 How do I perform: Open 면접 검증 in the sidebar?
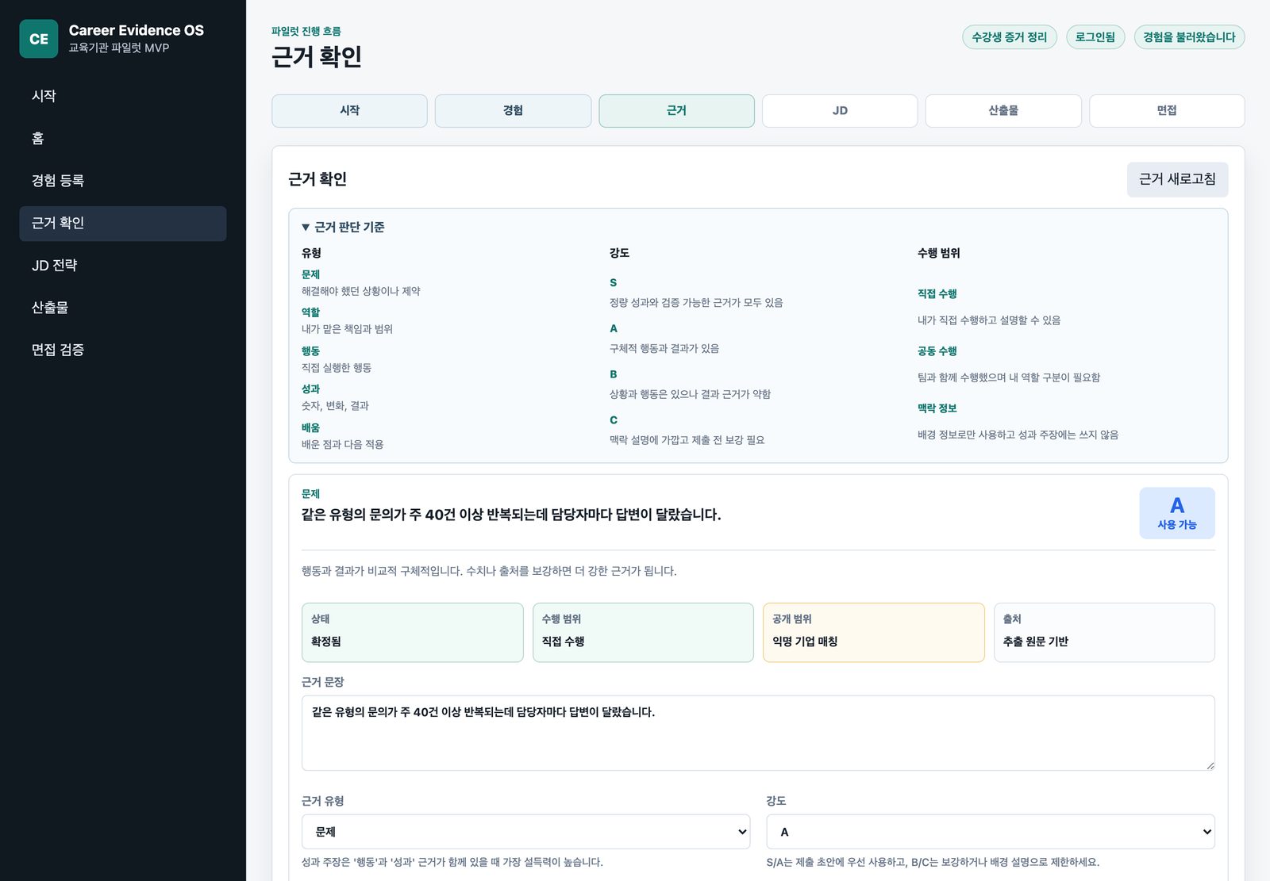point(123,350)
